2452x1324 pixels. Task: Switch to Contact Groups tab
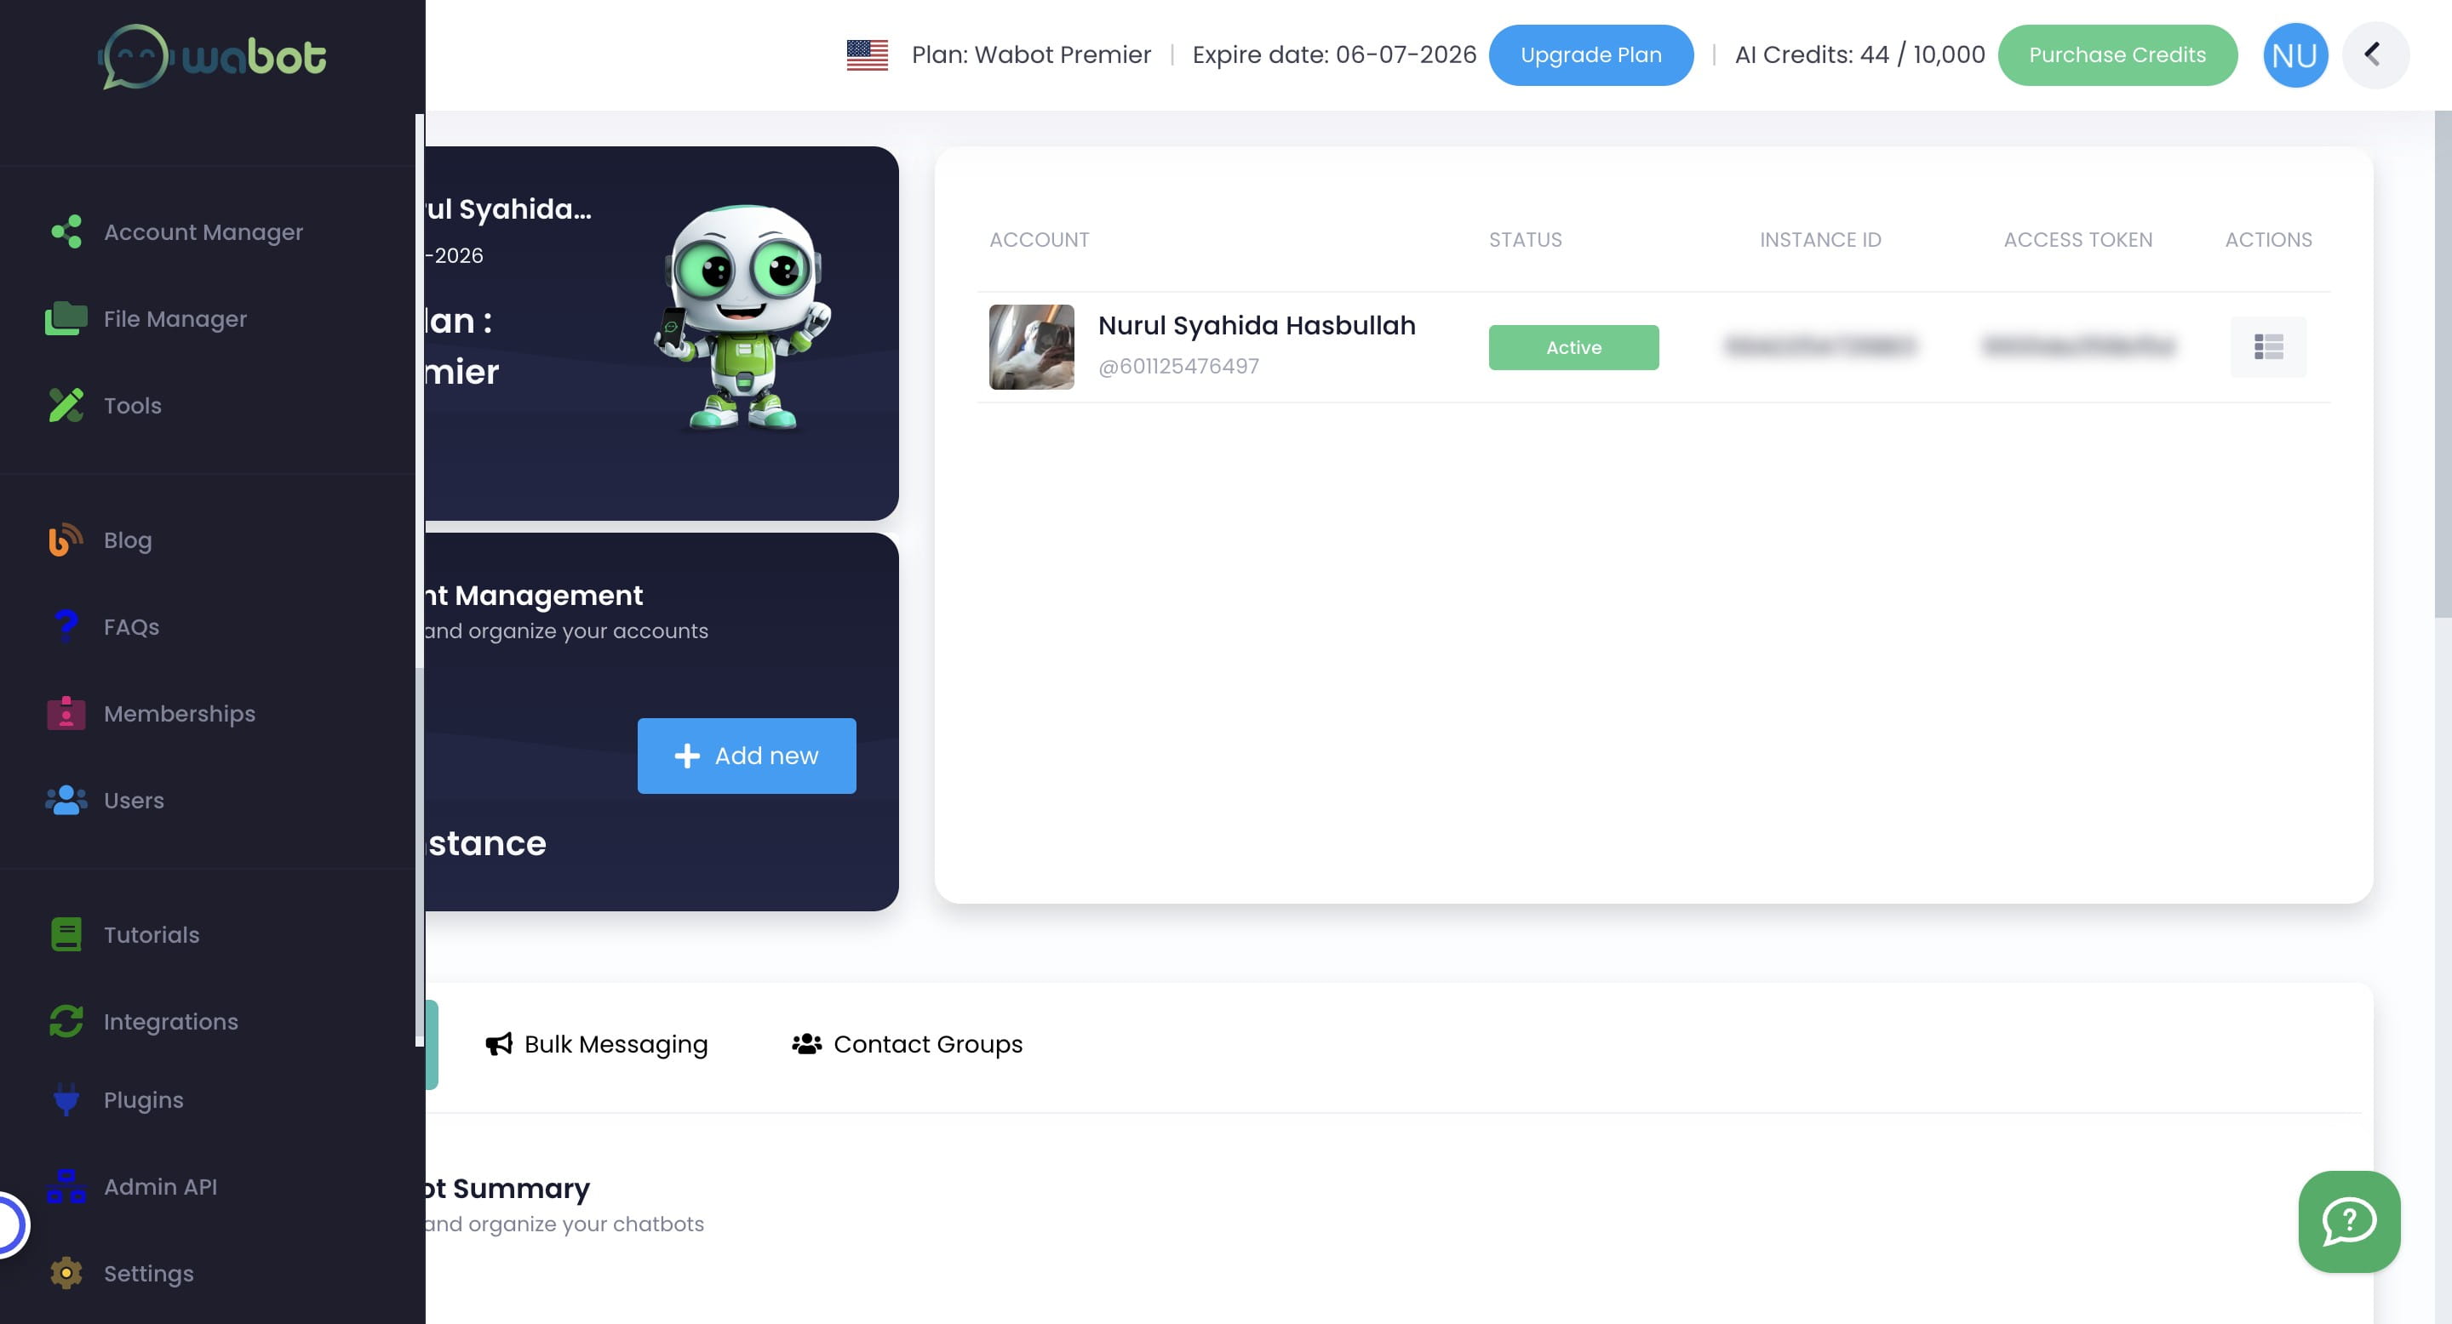click(907, 1044)
